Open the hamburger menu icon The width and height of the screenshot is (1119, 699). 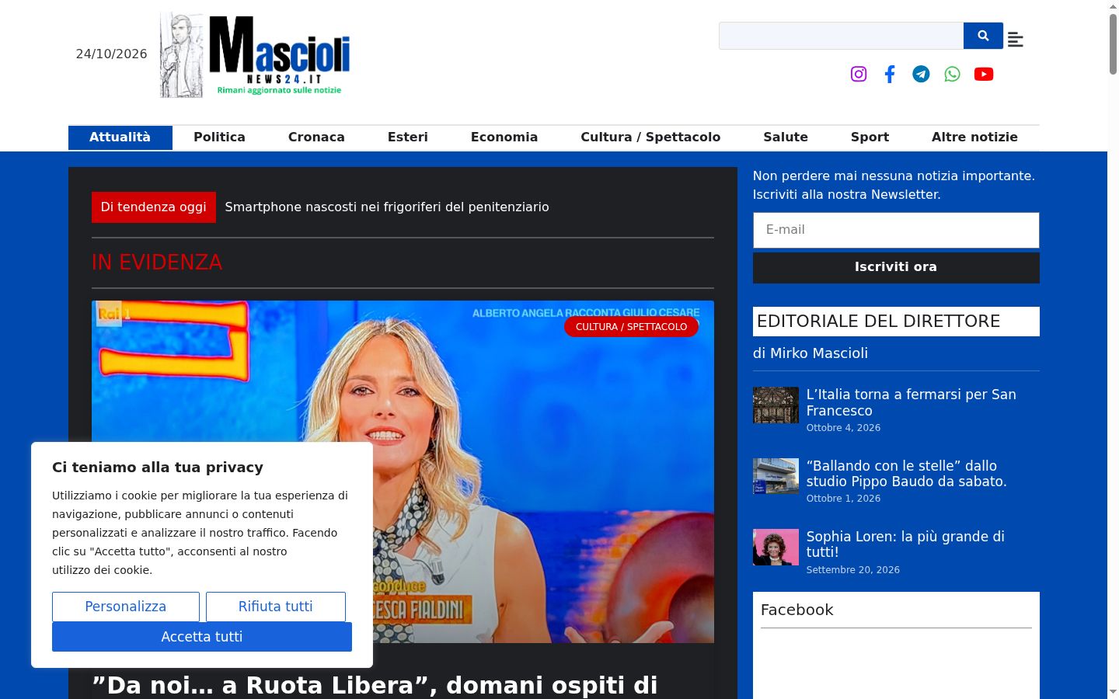(1016, 39)
